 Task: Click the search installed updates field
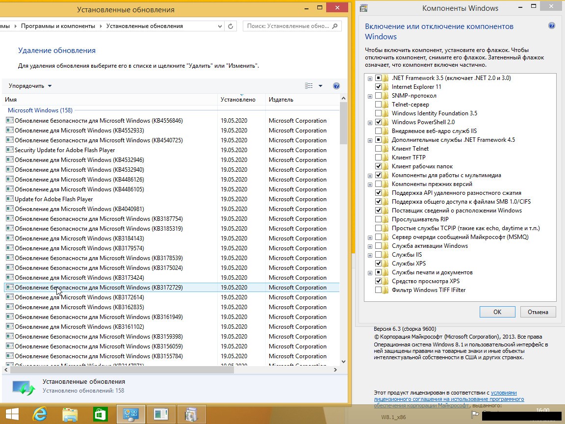289,26
